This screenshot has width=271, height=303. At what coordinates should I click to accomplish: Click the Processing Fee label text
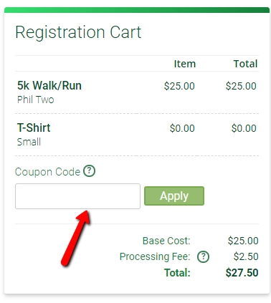(x=155, y=256)
